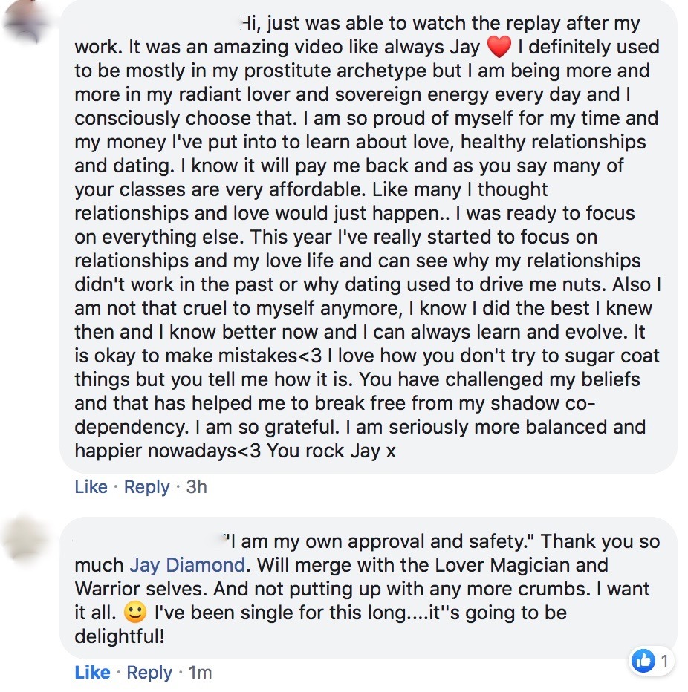The image size is (688, 692).
Task: Reply to the first comment about the replay
Action: point(146,487)
